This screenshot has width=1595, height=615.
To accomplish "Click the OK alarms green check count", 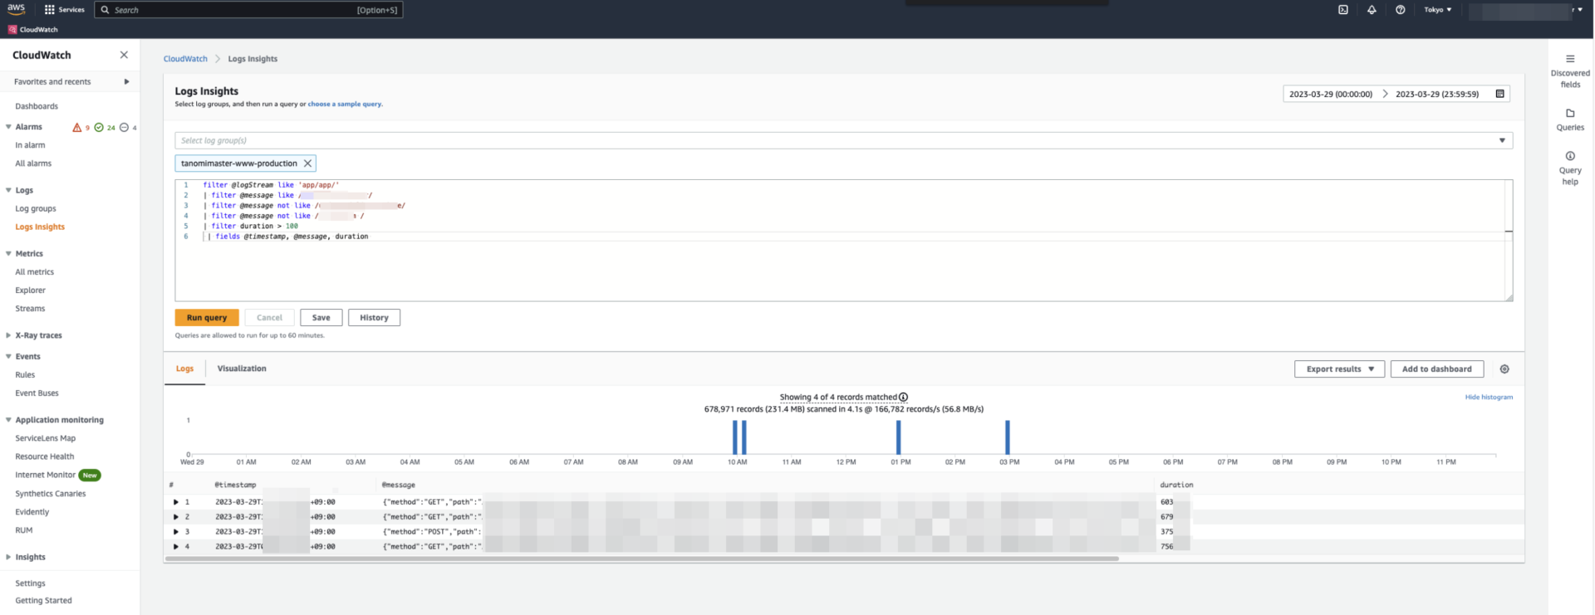I will (105, 128).
